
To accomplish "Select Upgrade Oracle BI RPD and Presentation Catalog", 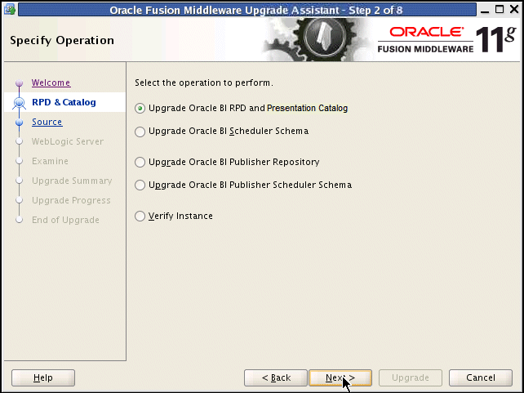I will coord(140,109).
